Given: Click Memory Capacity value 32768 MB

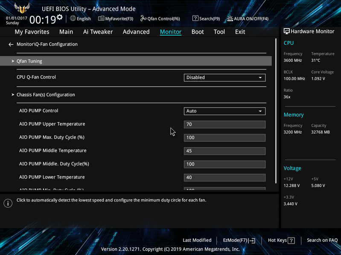Looking at the screenshot, I should click(321, 132).
